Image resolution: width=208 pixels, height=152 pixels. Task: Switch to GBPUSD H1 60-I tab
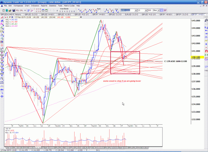65,14
